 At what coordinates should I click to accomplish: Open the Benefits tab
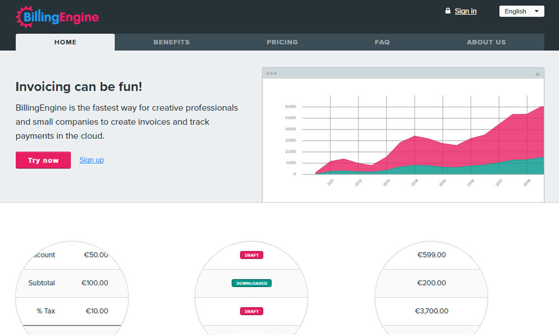(x=172, y=42)
